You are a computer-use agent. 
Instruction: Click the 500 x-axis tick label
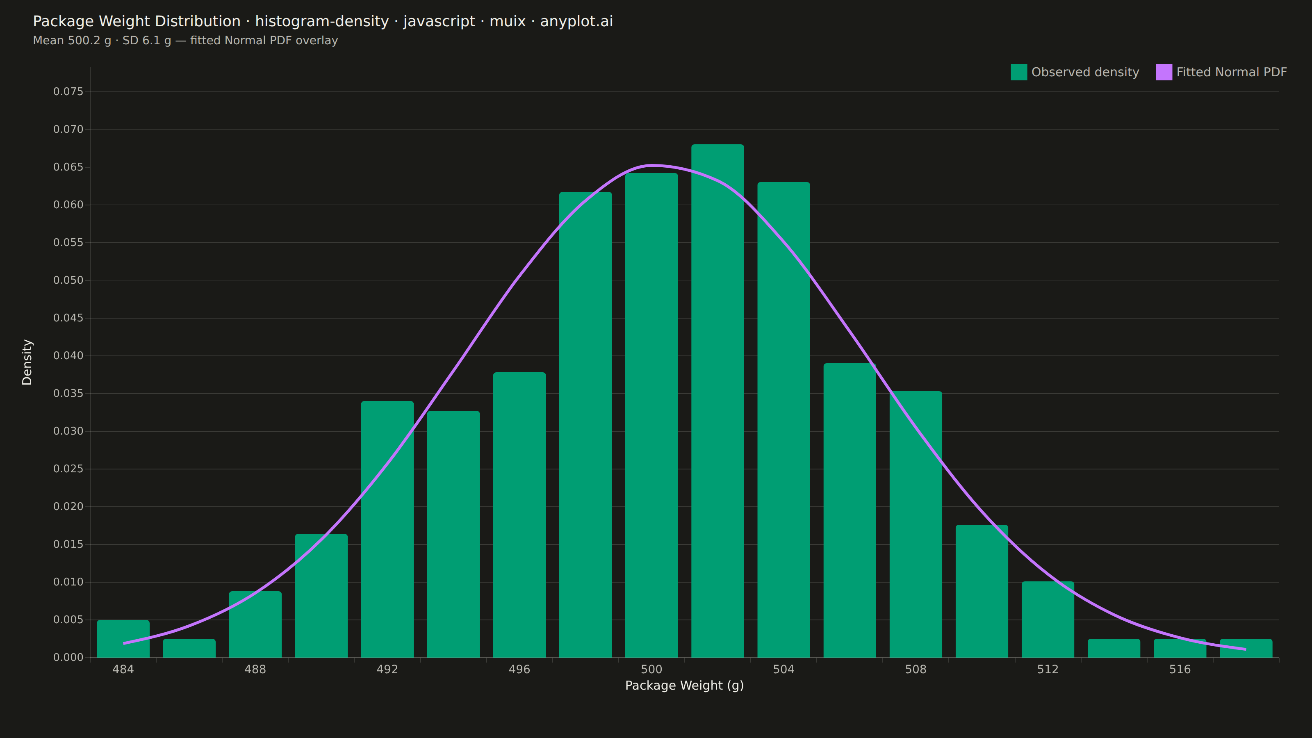coord(651,669)
